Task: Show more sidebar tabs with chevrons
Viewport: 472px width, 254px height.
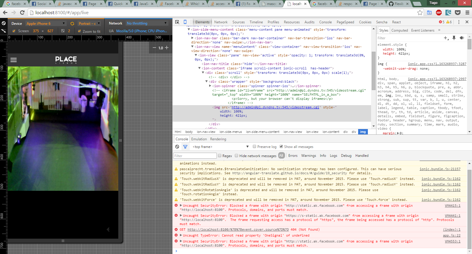Action: 439,30
